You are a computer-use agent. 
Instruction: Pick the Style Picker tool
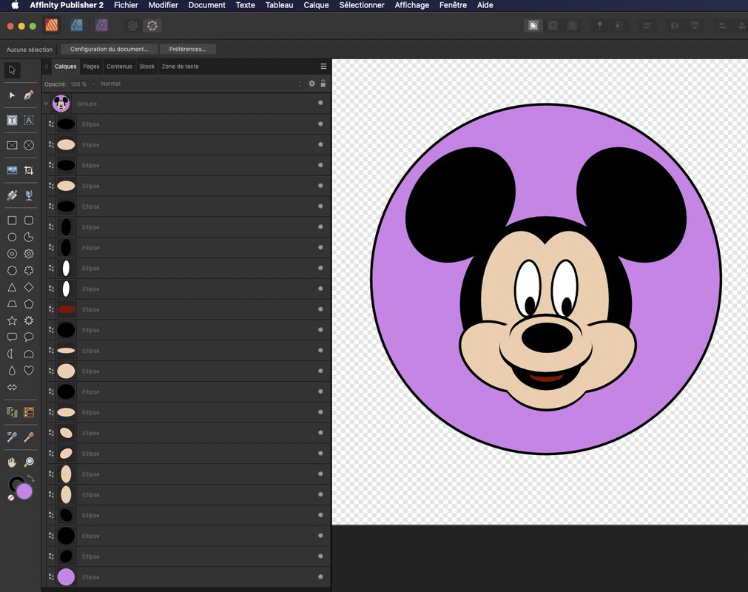[12, 437]
